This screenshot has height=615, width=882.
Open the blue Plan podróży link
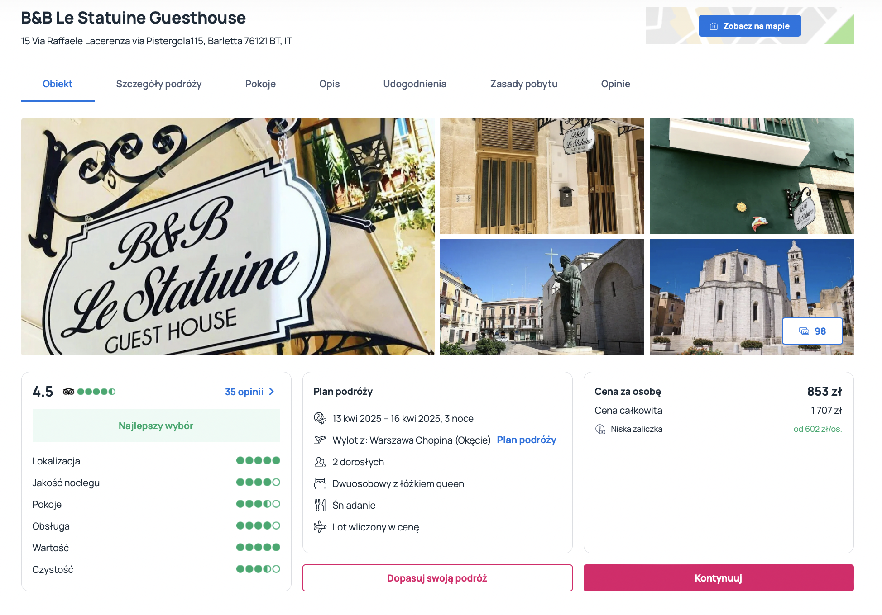tap(526, 440)
